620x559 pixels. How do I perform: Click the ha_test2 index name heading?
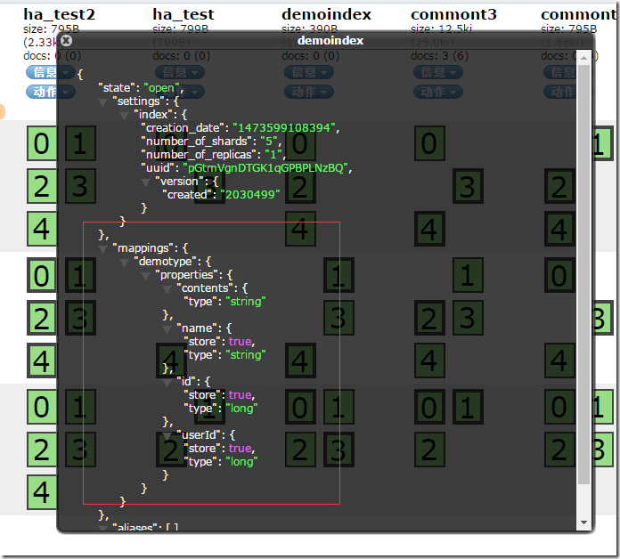coord(60,14)
